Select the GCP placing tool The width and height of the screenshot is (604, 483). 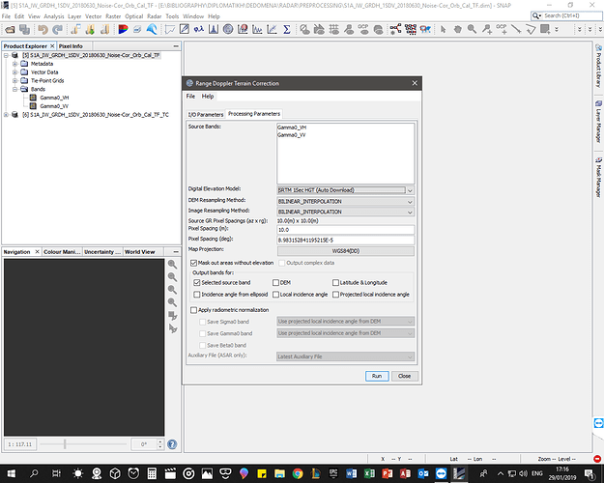(x=502, y=29)
